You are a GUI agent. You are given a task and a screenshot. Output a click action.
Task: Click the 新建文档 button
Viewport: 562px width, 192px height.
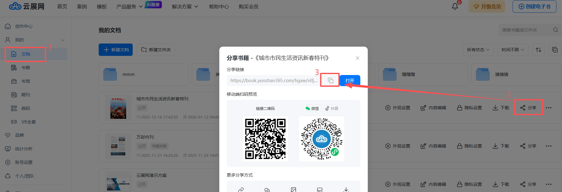pyautogui.click(x=116, y=50)
